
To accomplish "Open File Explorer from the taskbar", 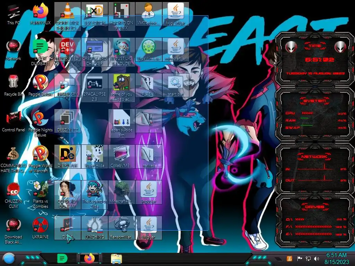I will (x=116, y=258).
